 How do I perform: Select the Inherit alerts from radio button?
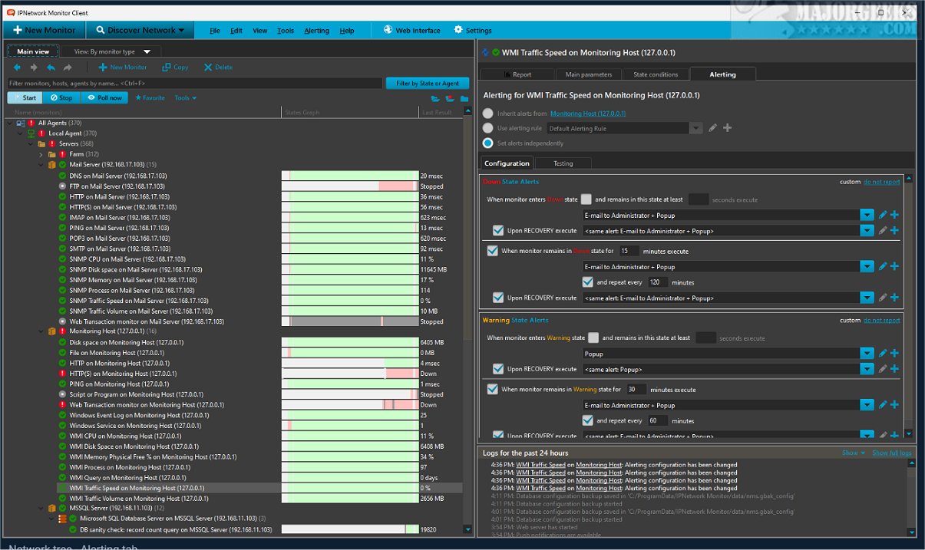point(488,114)
